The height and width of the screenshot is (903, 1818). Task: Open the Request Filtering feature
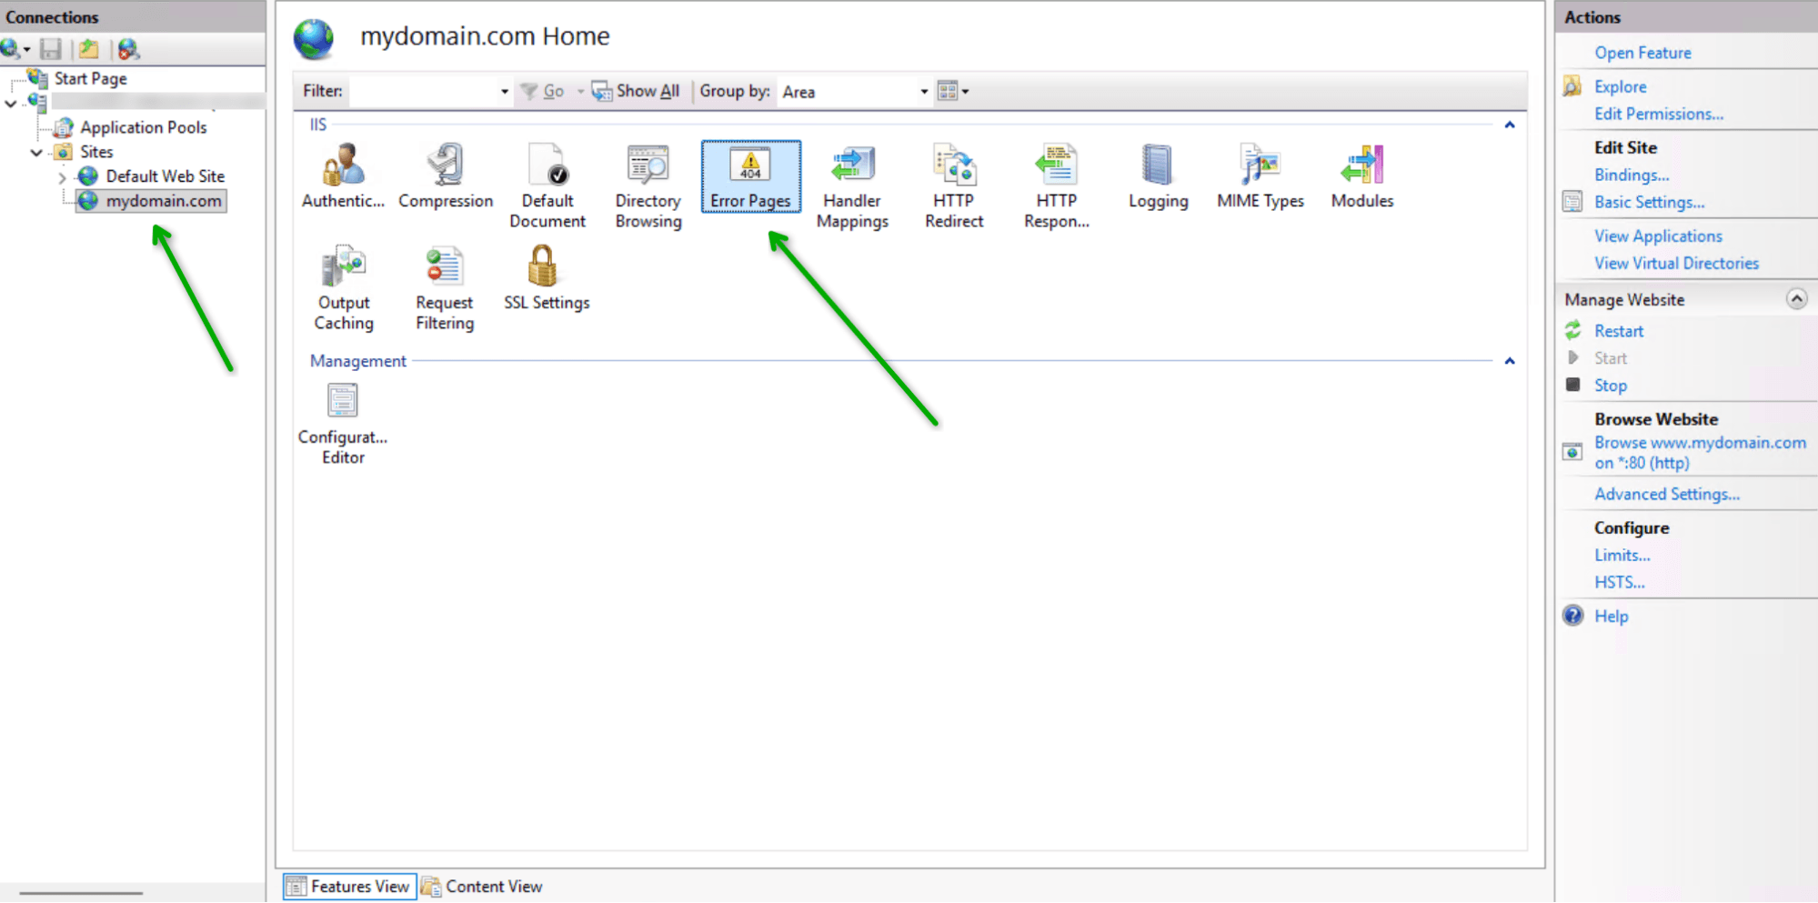[x=445, y=288]
